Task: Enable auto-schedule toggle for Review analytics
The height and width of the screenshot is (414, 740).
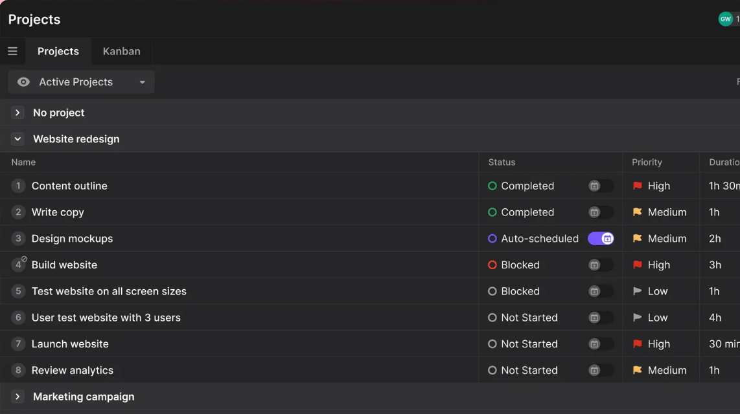Action: 601,371
